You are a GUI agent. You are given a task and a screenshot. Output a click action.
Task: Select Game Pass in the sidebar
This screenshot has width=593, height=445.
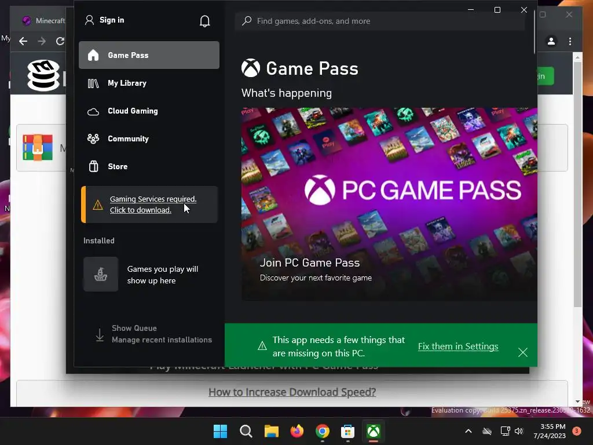click(149, 55)
